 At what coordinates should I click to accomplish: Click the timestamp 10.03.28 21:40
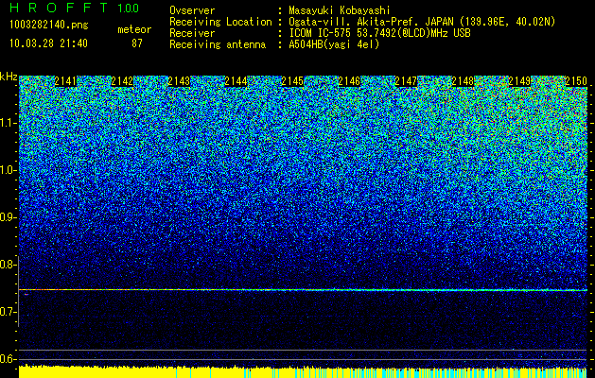[48, 43]
